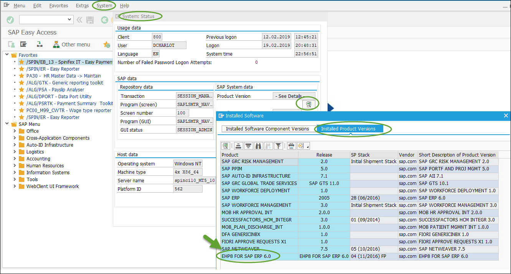Select /ALG/GTK Generic reporting toolkit favorite
Viewport: 511px width, 274px height.
click(x=65, y=83)
